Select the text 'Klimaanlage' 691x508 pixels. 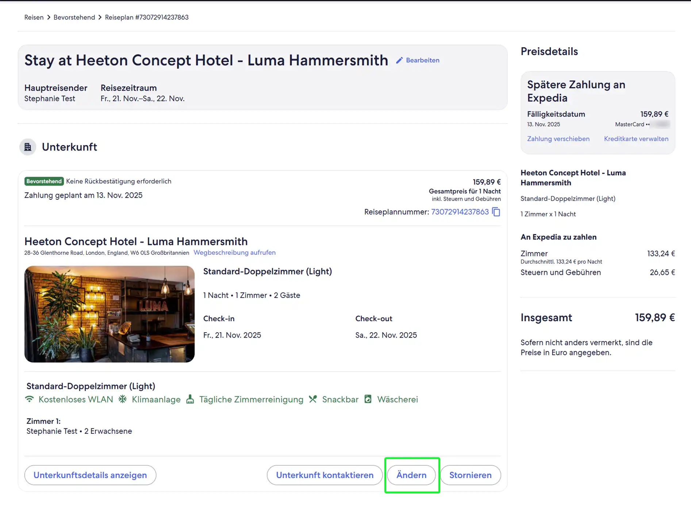coord(156,399)
